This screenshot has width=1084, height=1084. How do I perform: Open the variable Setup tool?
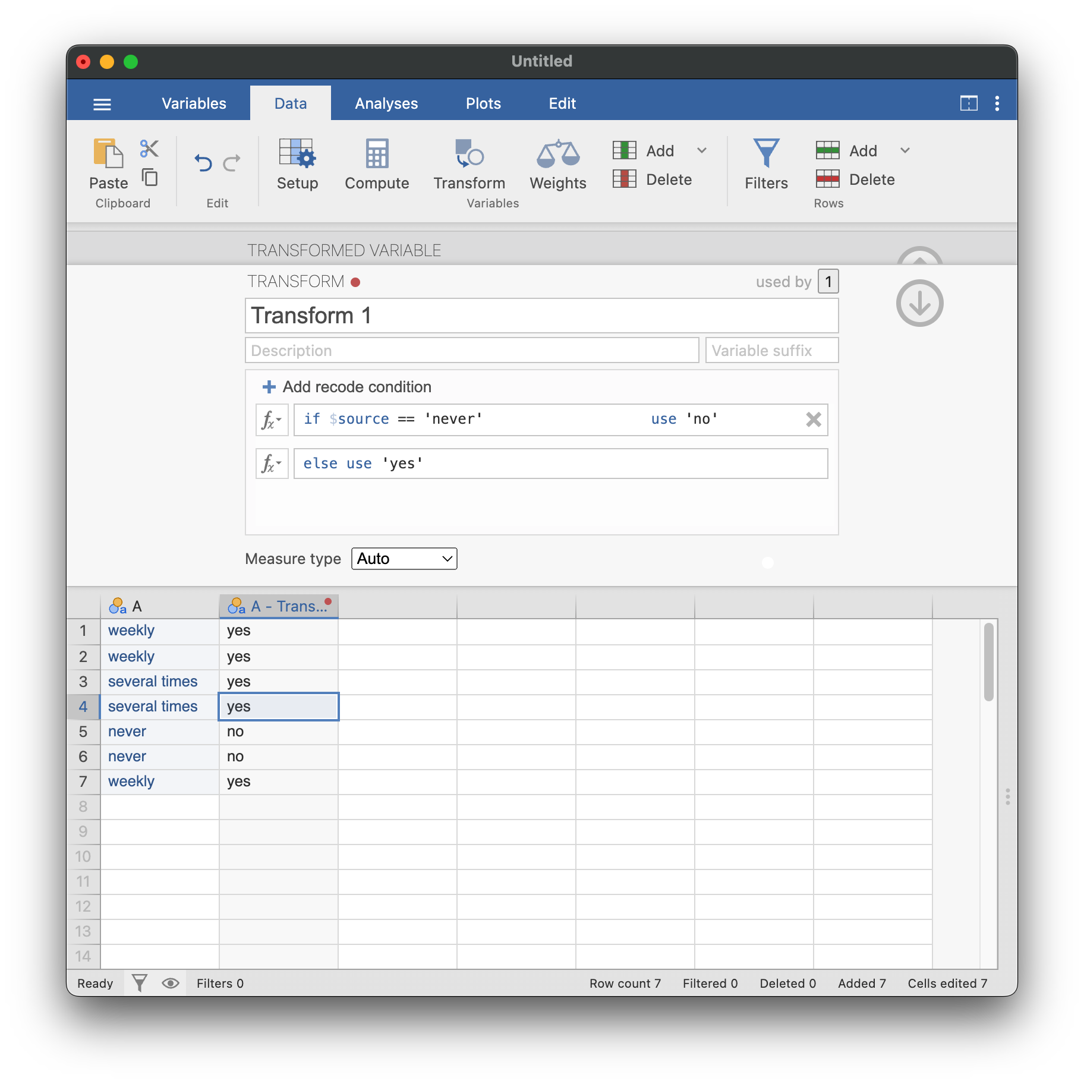point(297,155)
